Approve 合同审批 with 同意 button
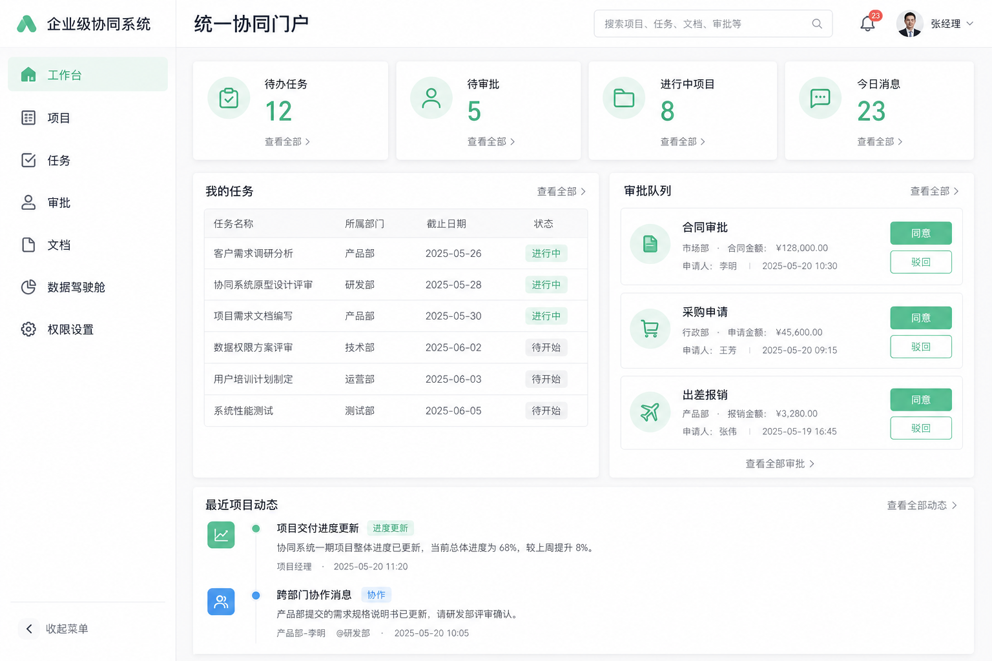This screenshot has width=992, height=661. [921, 233]
